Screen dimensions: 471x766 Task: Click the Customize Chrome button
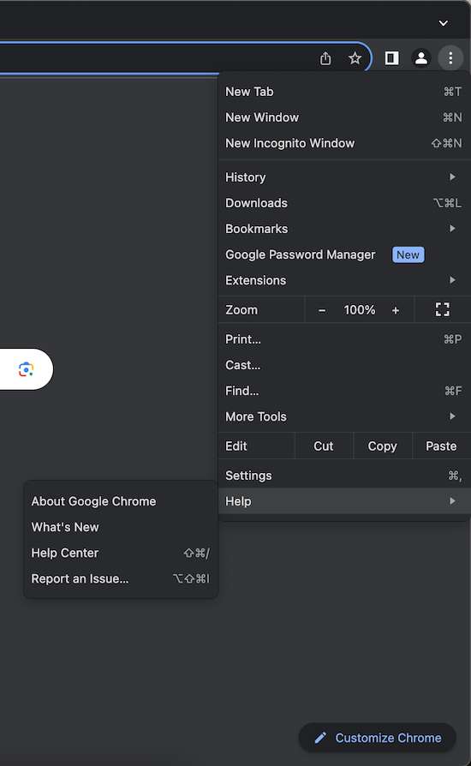coord(378,738)
